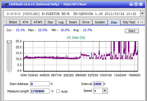The image size is (147, 101).
Task: Switch to the Smart tab
Action: [73, 22]
